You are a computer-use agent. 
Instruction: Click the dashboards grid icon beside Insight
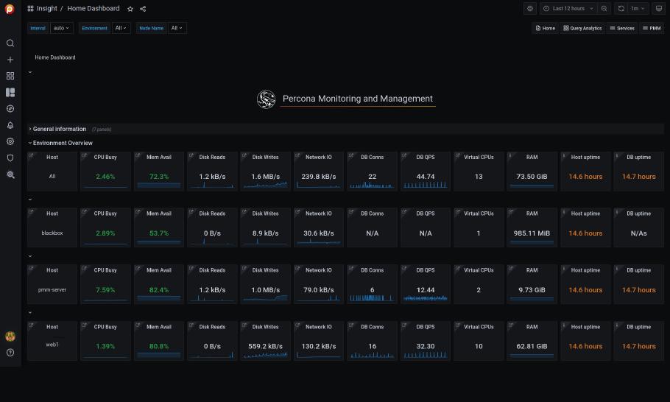coord(30,9)
